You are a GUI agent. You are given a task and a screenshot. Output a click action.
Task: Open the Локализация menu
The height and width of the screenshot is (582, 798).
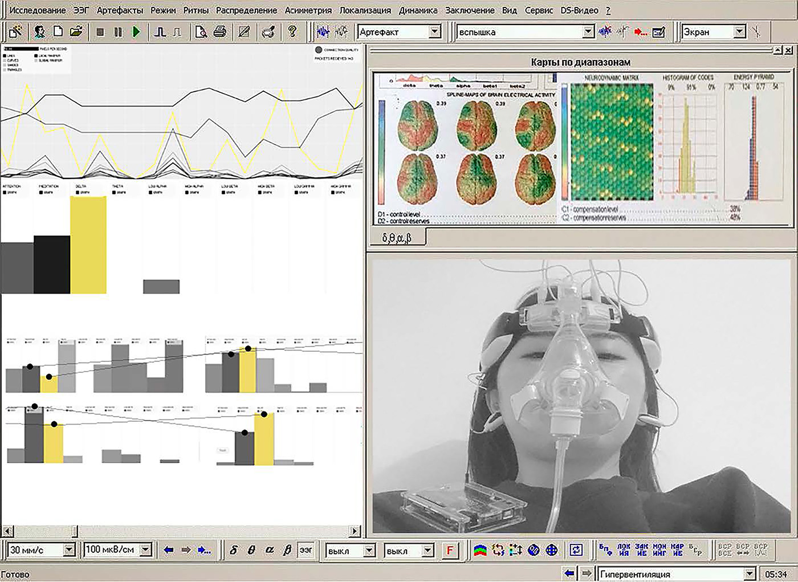click(x=365, y=10)
